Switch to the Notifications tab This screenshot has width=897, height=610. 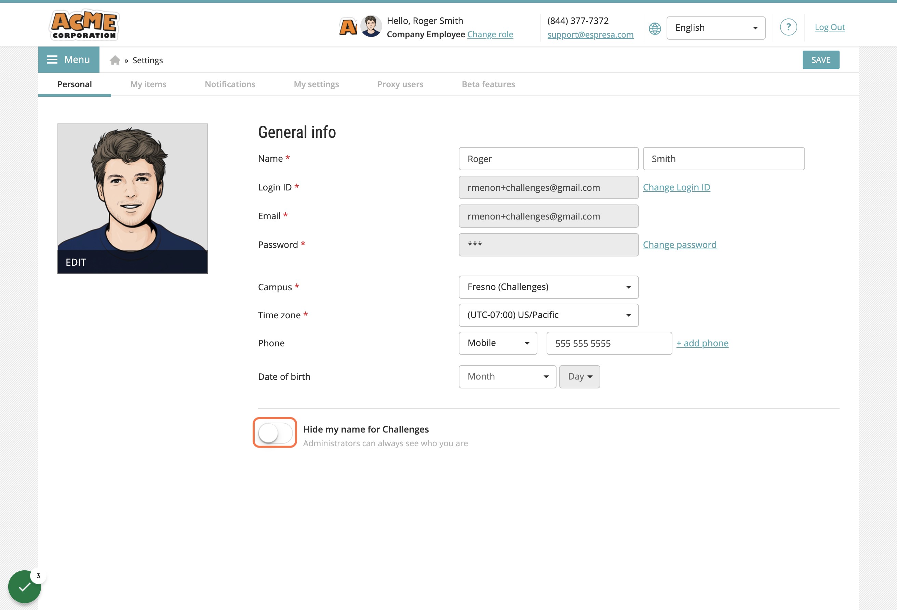click(x=230, y=84)
